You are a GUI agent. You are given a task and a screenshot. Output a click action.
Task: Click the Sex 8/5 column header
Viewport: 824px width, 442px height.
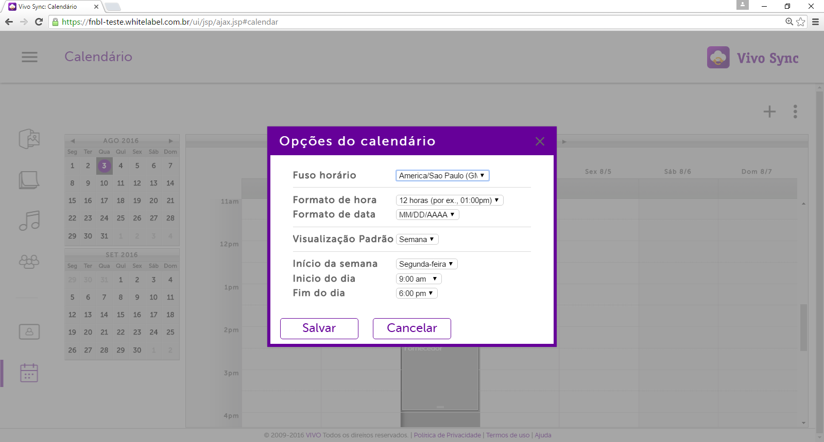click(598, 172)
